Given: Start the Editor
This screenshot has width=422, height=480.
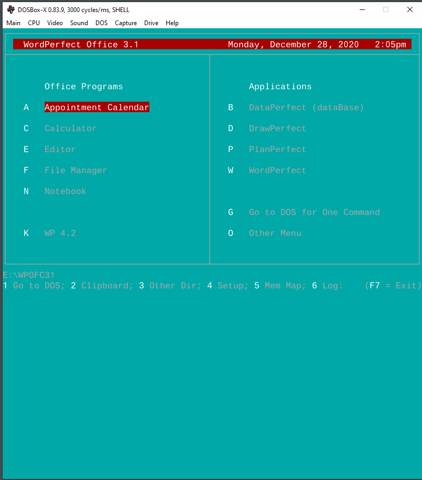Looking at the screenshot, I should tap(60, 149).
